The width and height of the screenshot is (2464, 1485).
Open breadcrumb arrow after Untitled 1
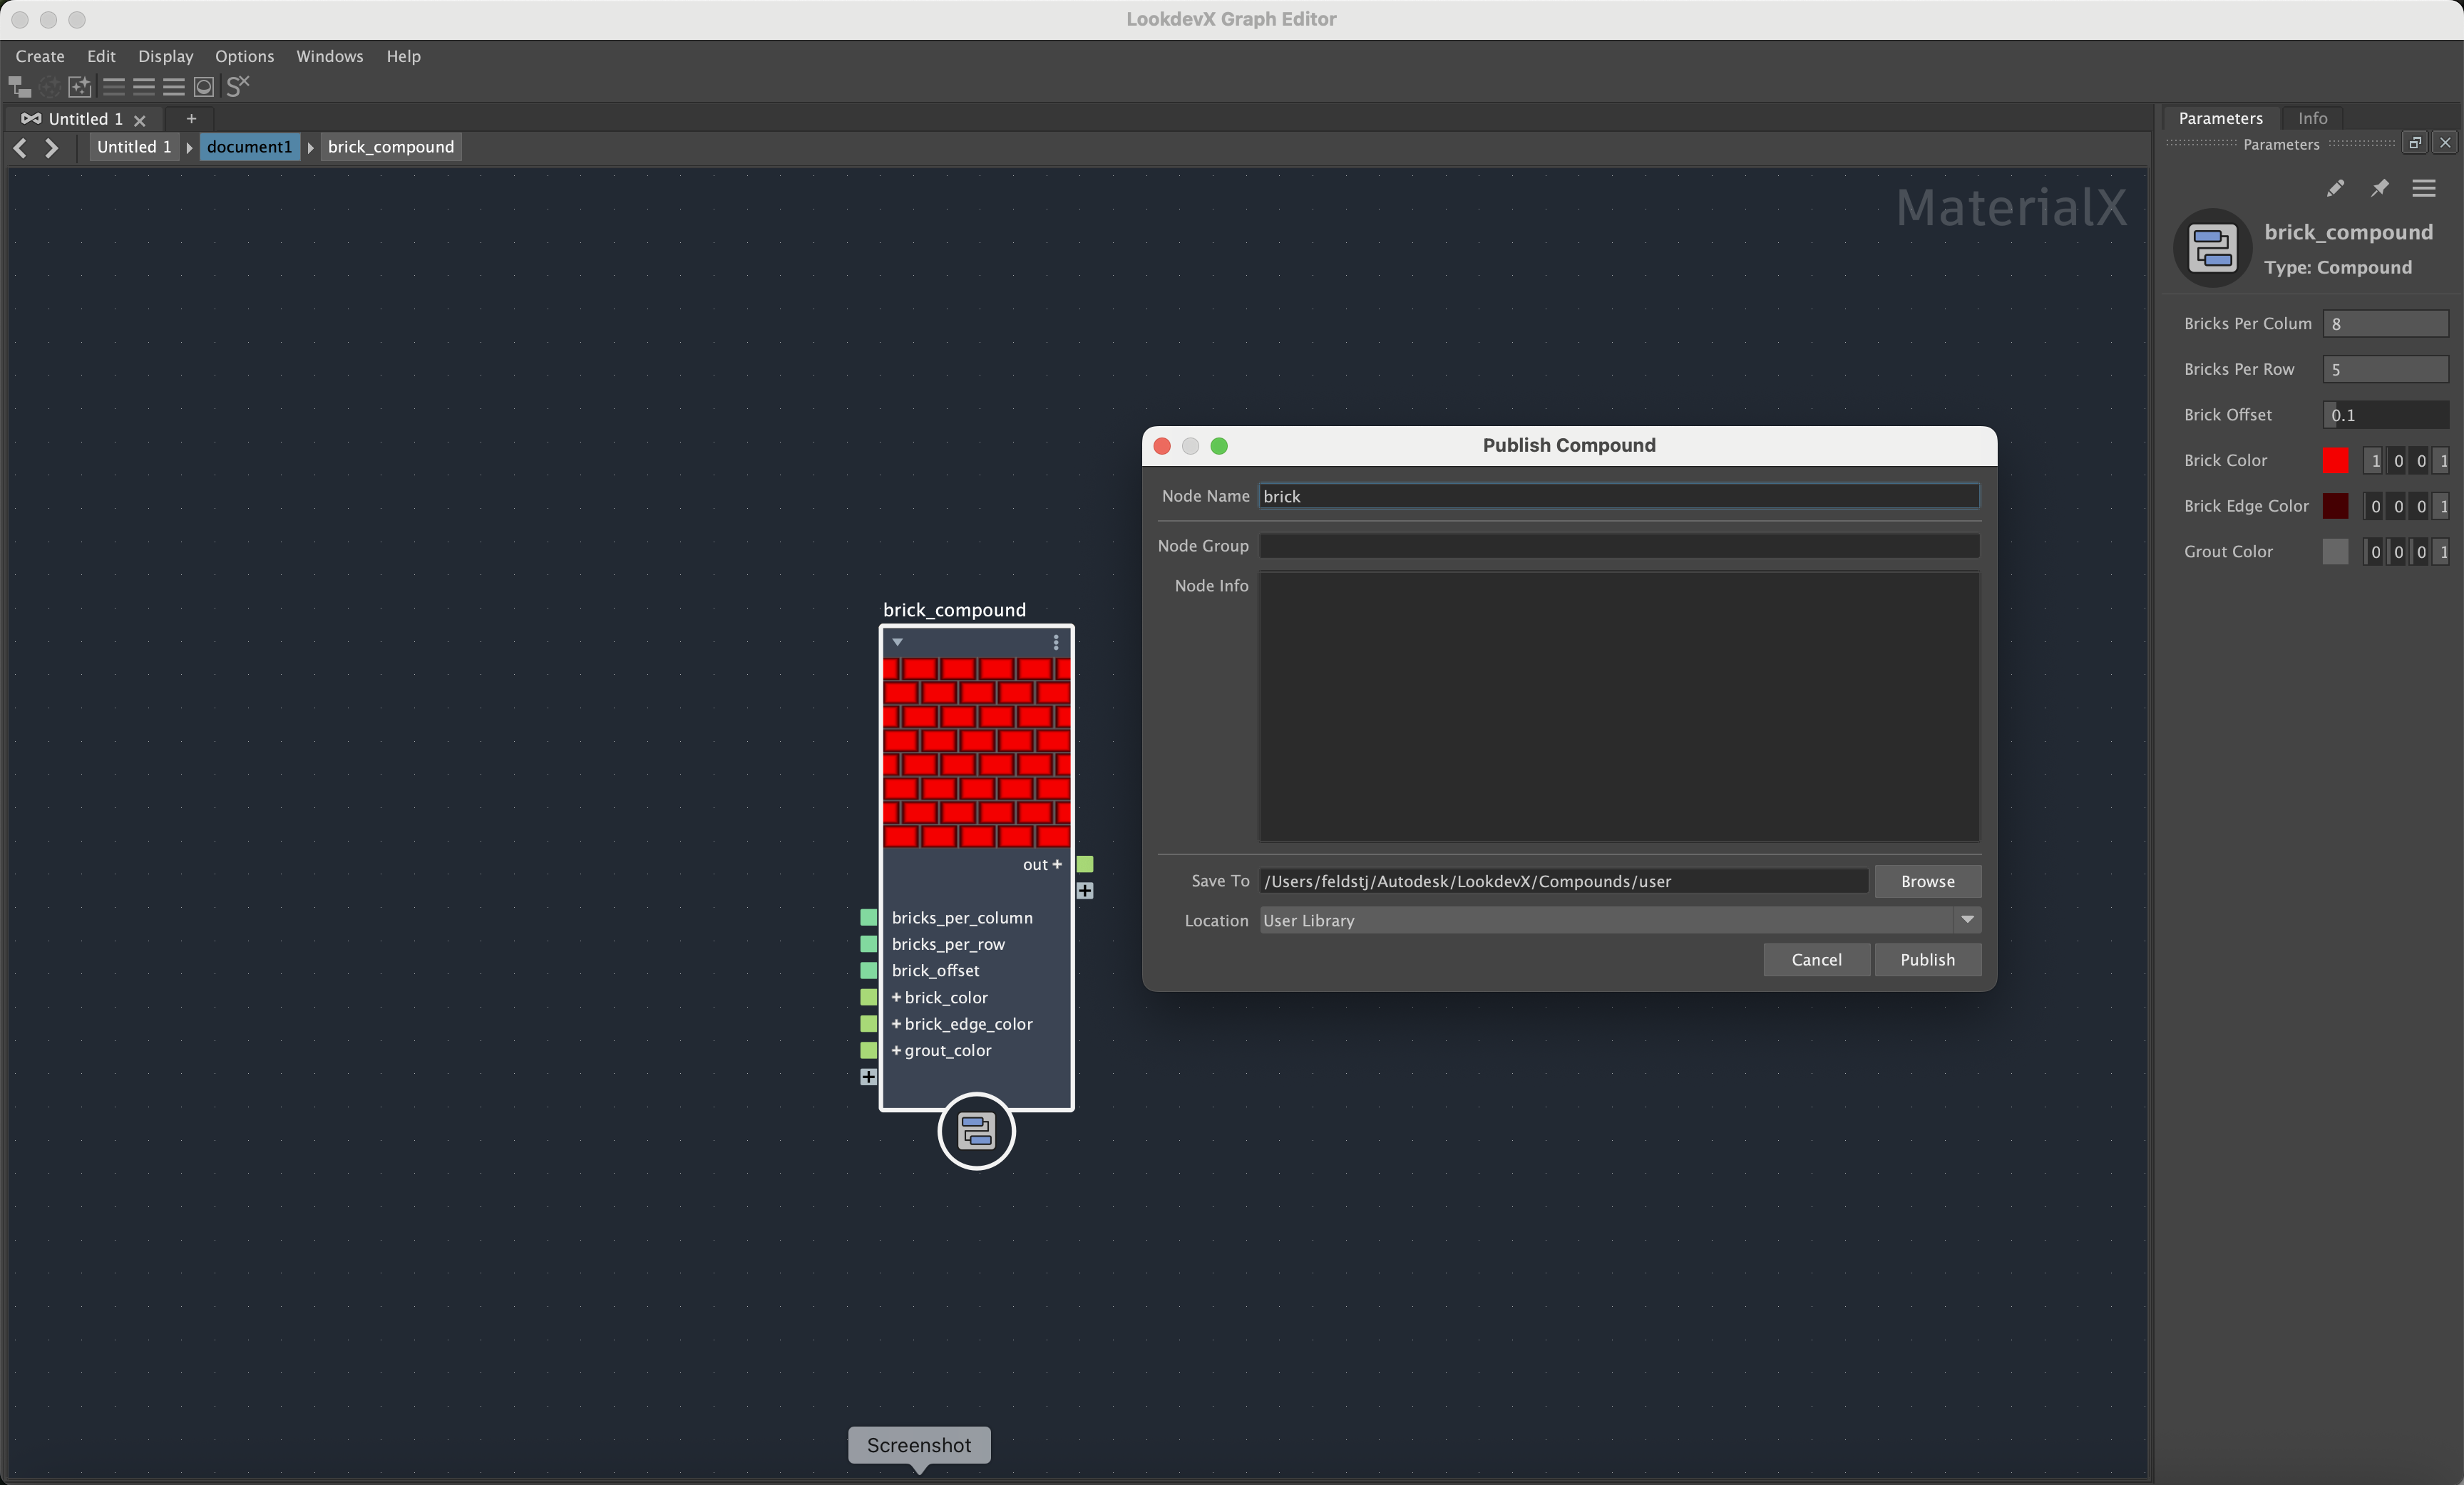pyautogui.click(x=189, y=148)
